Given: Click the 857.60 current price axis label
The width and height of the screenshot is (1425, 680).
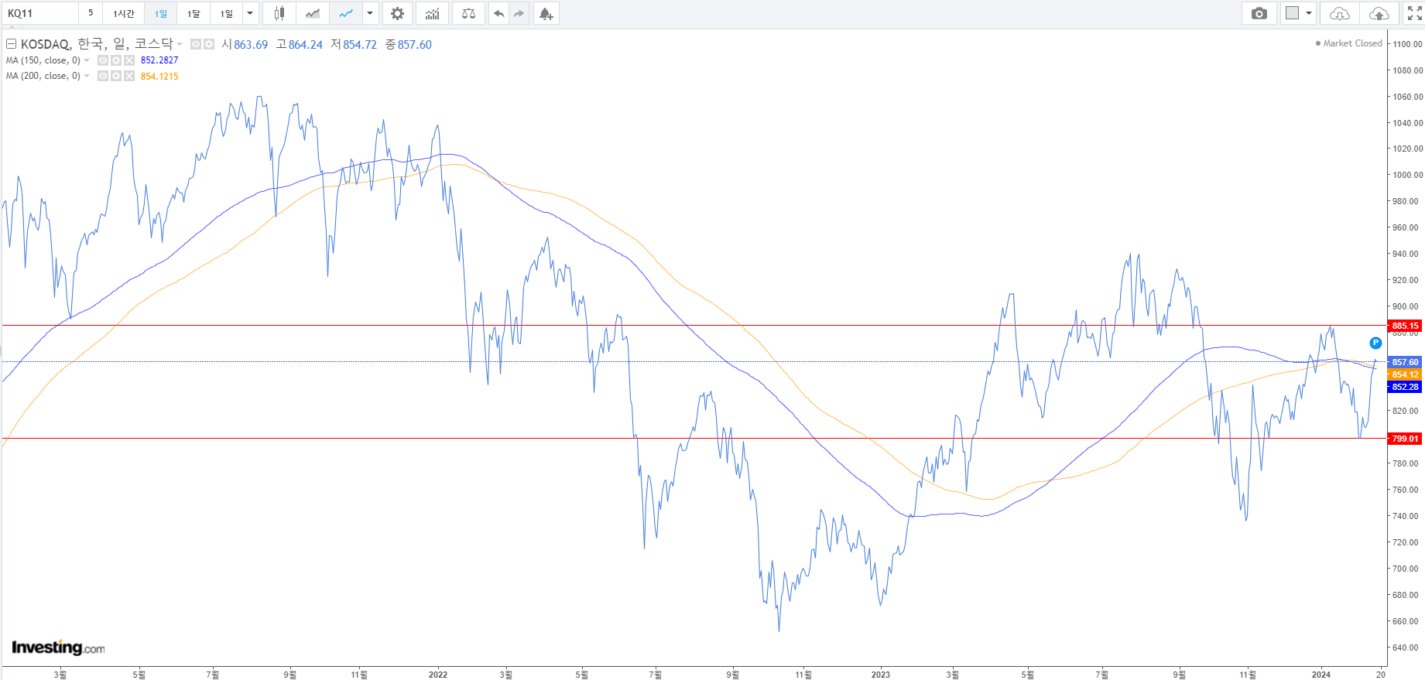Looking at the screenshot, I should tap(1405, 362).
